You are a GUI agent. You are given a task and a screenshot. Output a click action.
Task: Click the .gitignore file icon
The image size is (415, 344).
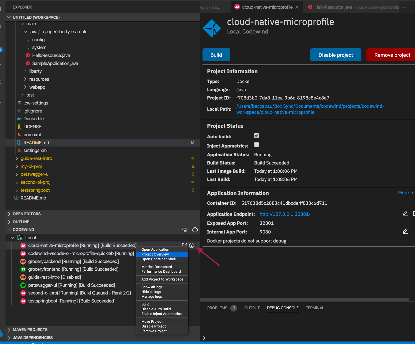pos(19,111)
